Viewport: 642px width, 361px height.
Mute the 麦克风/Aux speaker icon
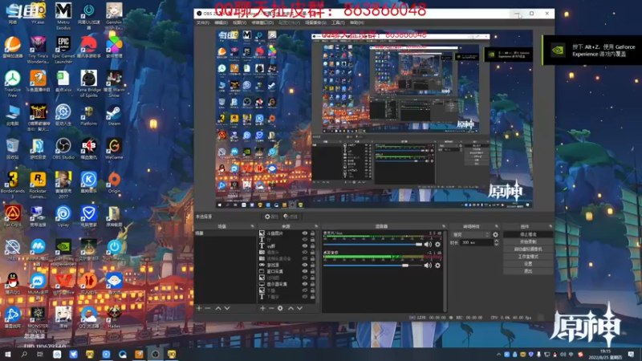[x=428, y=245]
